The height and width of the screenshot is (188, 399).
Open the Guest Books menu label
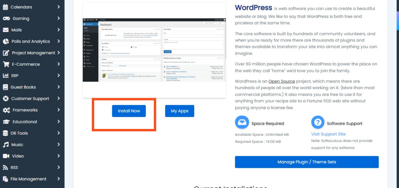(23, 87)
